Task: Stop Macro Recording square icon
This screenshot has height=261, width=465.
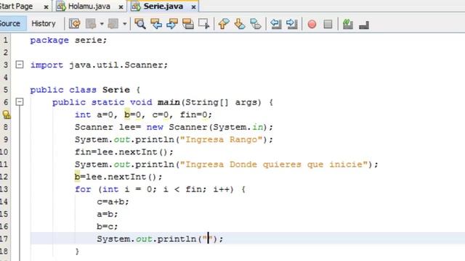Action: pyautogui.click(x=328, y=24)
